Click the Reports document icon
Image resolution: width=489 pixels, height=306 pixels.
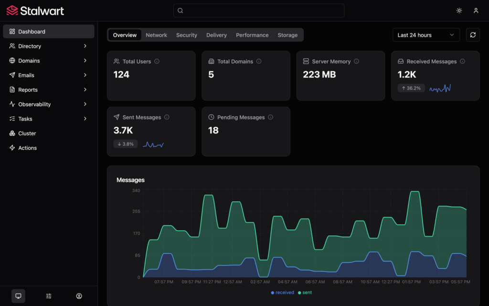coord(12,89)
